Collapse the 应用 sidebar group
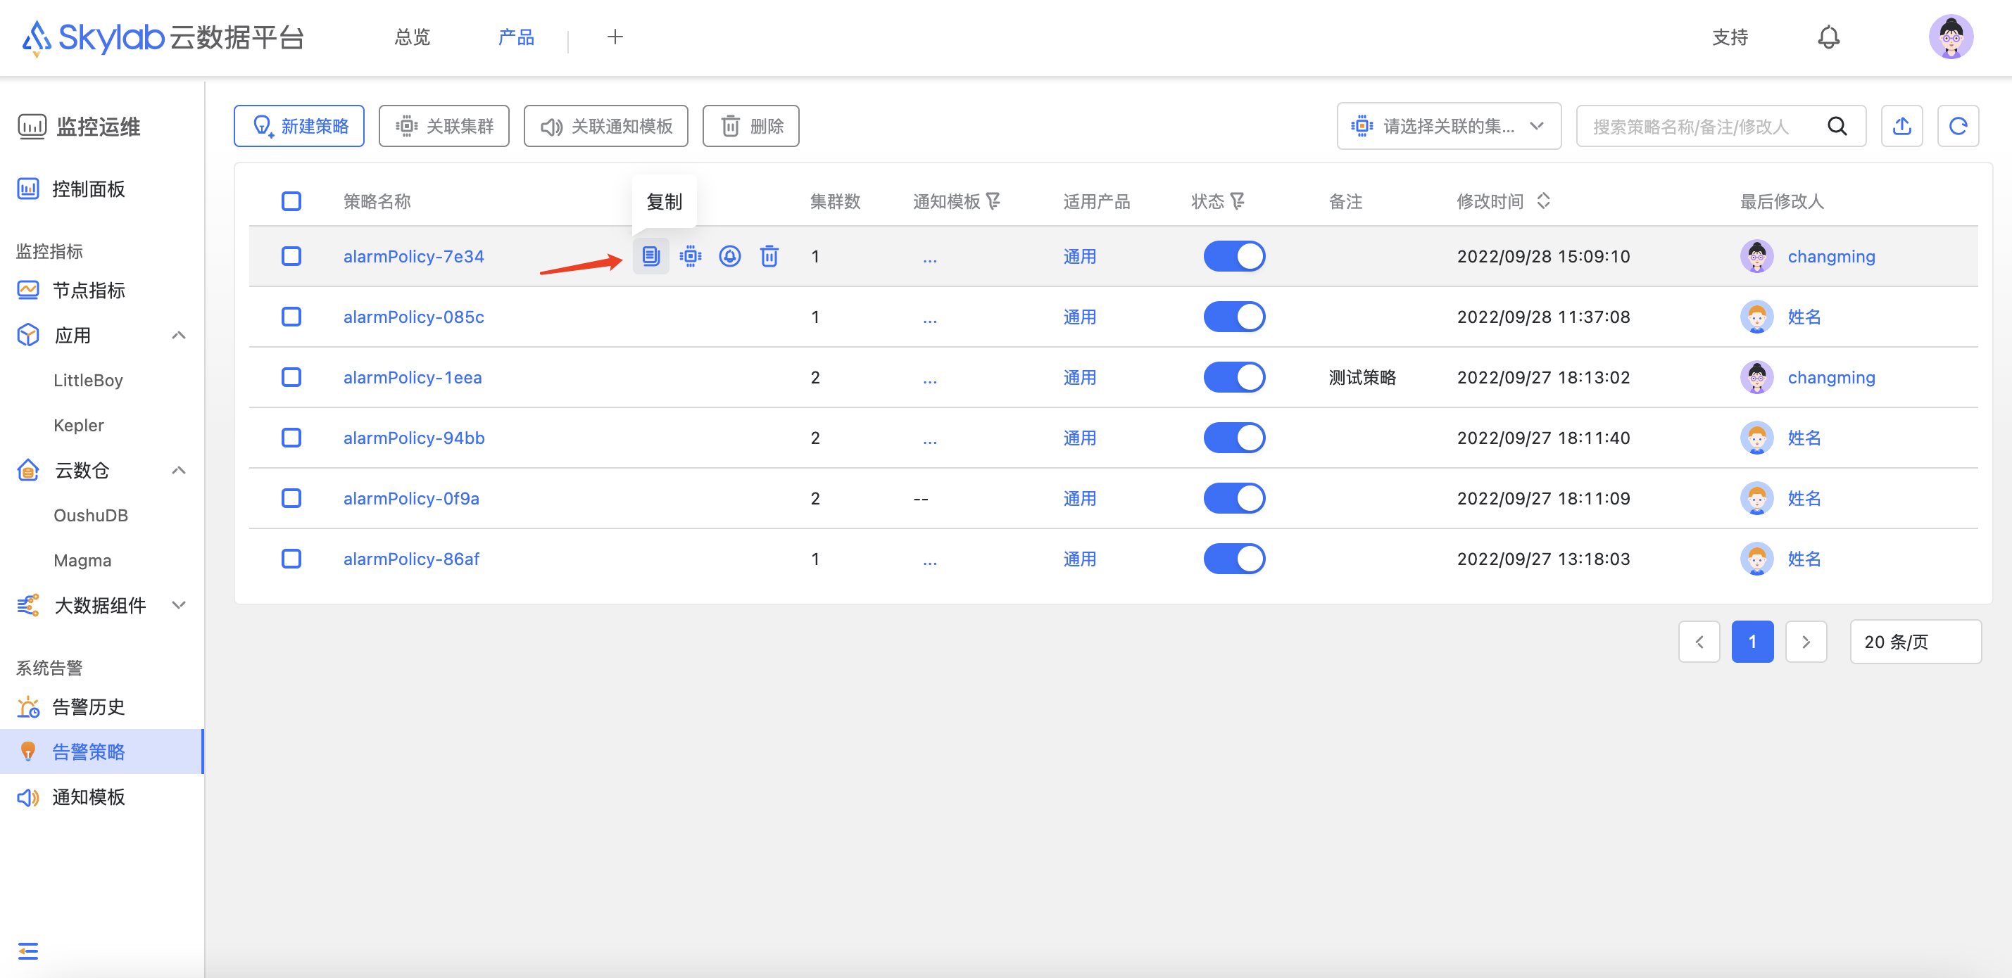This screenshot has width=2012, height=978. tap(178, 336)
